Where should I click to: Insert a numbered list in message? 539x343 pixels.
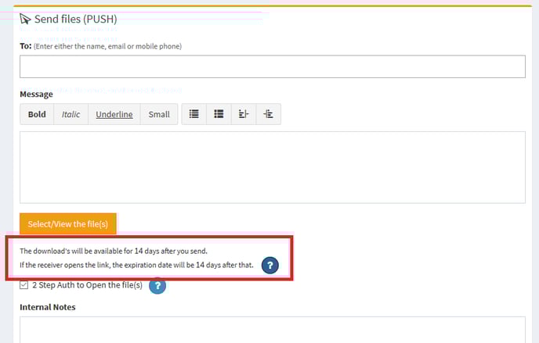point(219,114)
